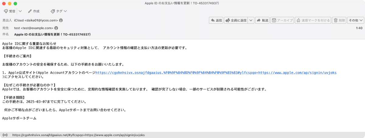The width and height of the screenshot is (365, 138).
Task: Click the status bar URL text
Action: (78, 135)
